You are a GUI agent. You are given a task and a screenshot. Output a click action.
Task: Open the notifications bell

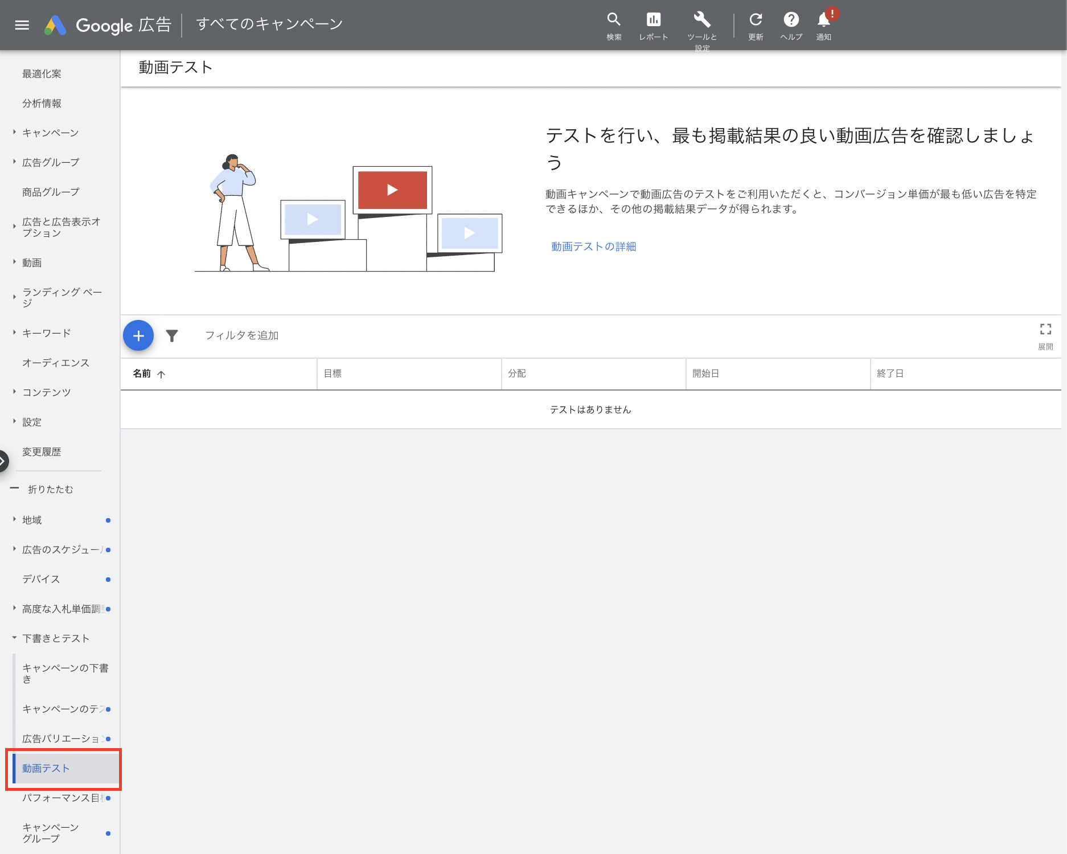tap(823, 20)
